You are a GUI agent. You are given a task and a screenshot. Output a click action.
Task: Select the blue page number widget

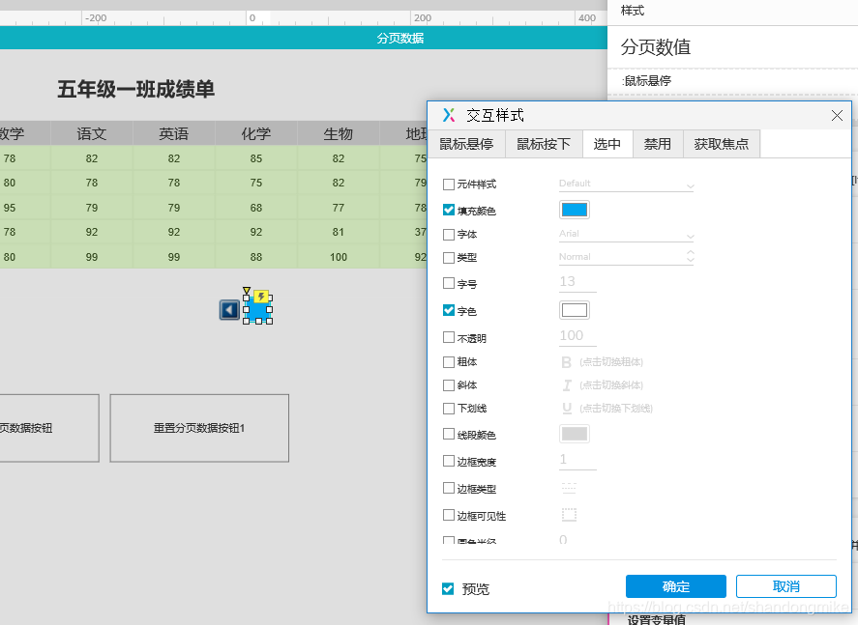(x=258, y=309)
